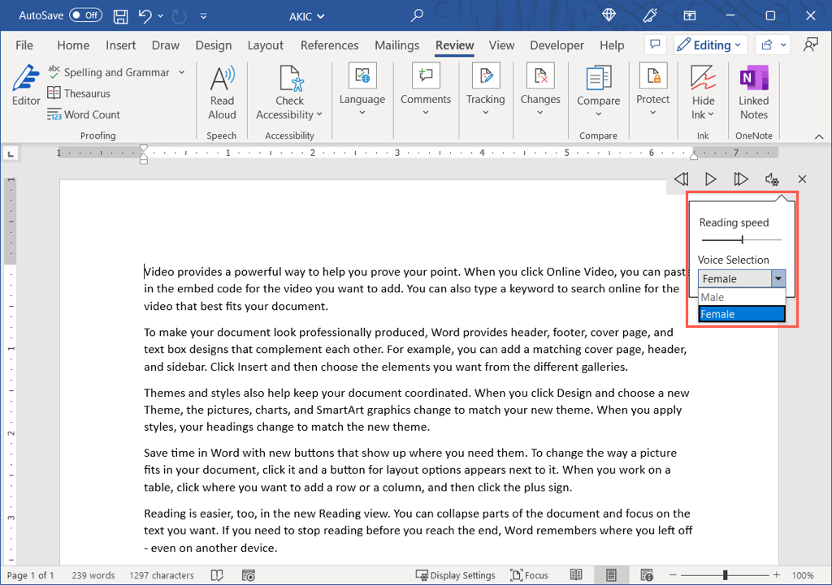Open Read Aloud voice settings icon
832x585 pixels.
(x=772, y=179)
